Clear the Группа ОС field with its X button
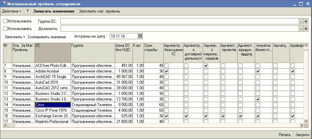This screenshot has height=139, width=312. (306, 21)
